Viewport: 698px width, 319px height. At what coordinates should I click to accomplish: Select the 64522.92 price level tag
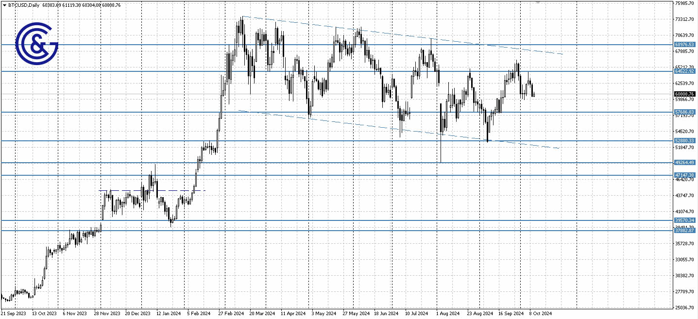(685, 71)
